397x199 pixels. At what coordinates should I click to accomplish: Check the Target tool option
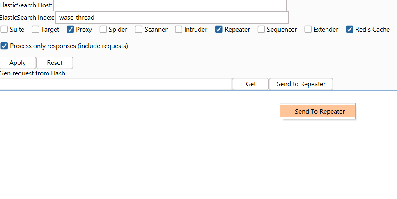click(x=36, y=30)
